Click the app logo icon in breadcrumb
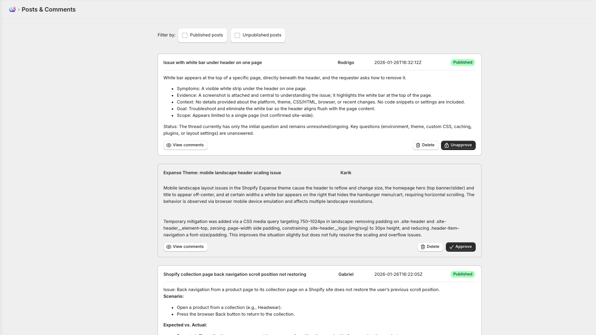This screenshot has height=335, width=596. pyautogui.click(x=12, y=9)
